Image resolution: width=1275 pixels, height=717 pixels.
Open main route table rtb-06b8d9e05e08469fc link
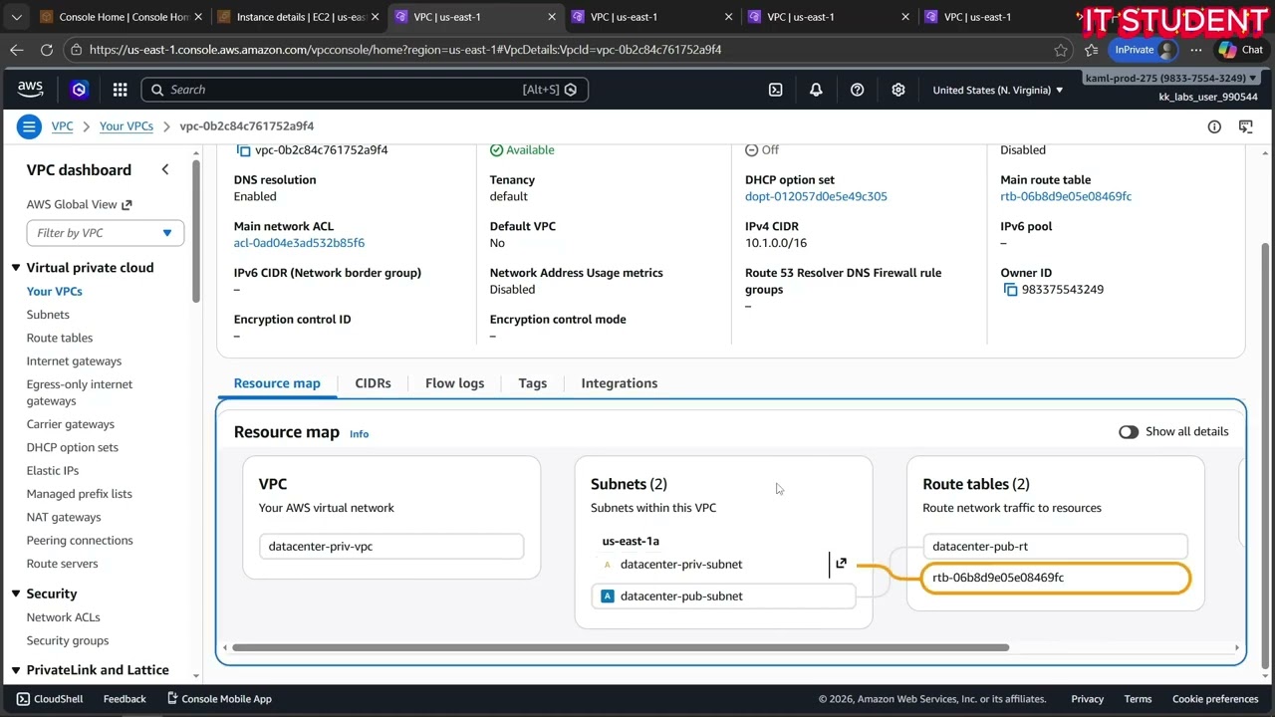(x=1066, y=196)
